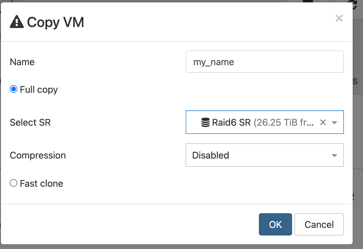Click the Fast clone label text
The width and height of the screenshot is (363, 249).
pyautogui.click(x=41, y=184)
